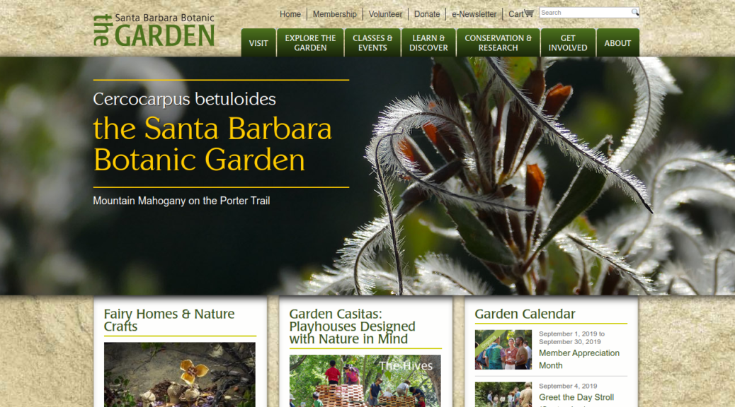This screenshot has width=735, height=407.
Task: Click the 'Cercocarpus betuloides' caption text
Action: click(184, 99)
